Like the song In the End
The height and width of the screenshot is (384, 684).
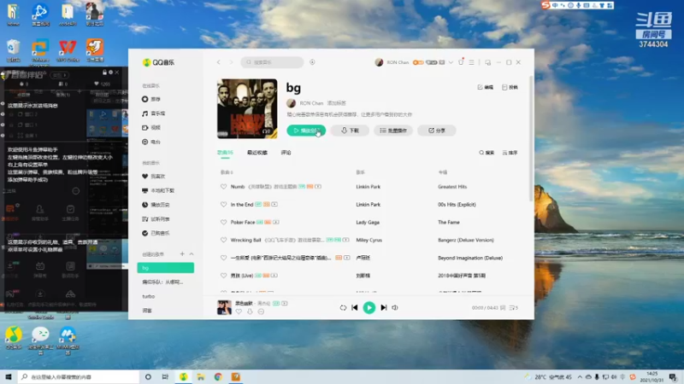pos(223,204)
